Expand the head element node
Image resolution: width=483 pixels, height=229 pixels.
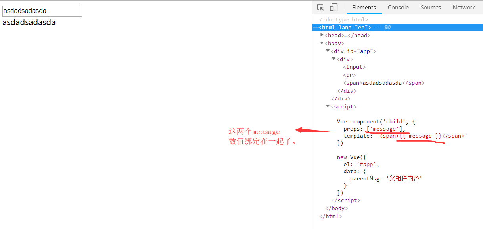(x=322, y=35)
